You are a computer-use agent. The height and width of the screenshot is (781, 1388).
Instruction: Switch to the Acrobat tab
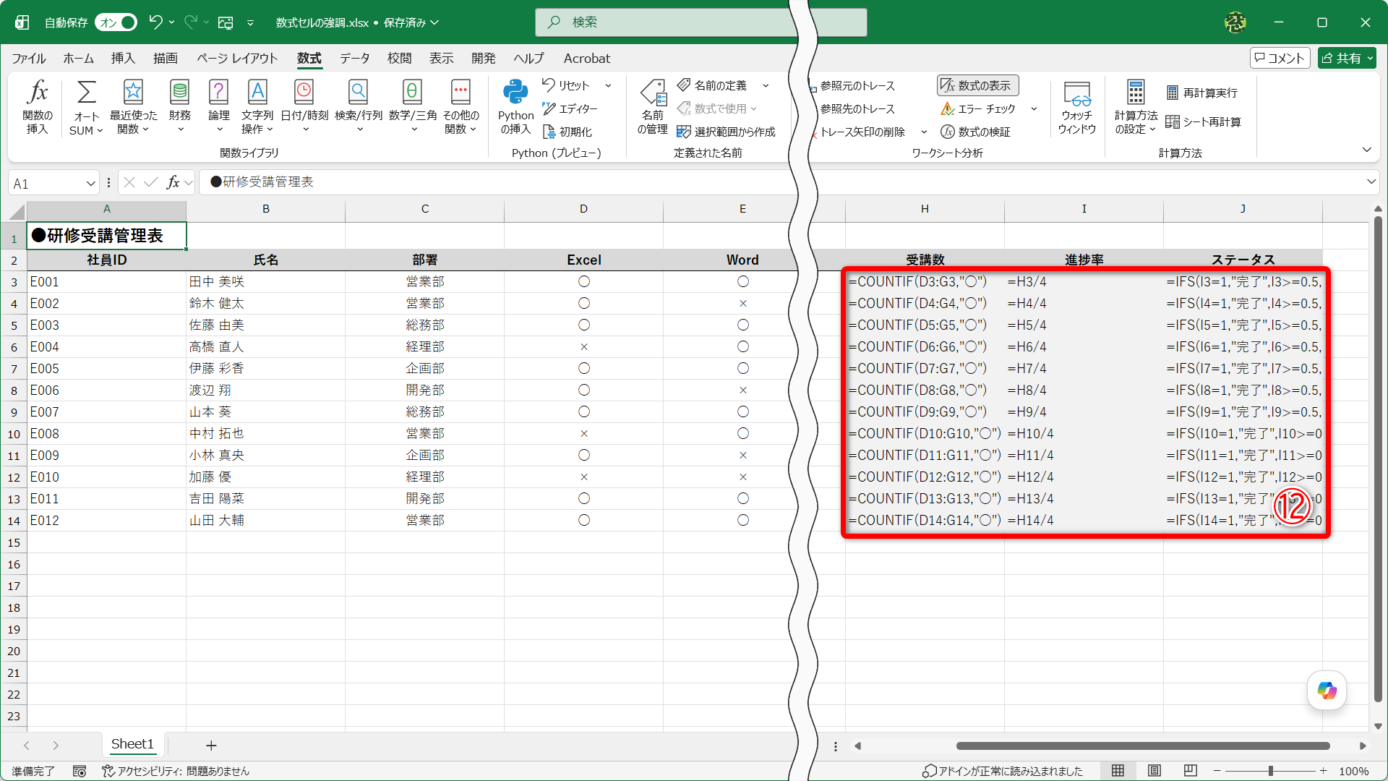point(587,59)
